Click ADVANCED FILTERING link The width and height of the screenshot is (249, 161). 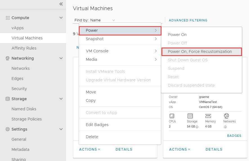(x=188, y=20)
